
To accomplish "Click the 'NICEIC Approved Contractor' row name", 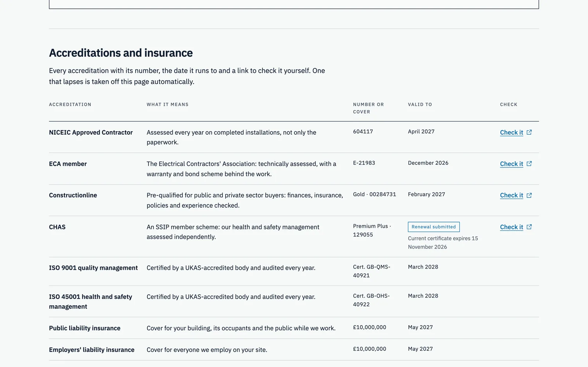I will tap(91, 132).
